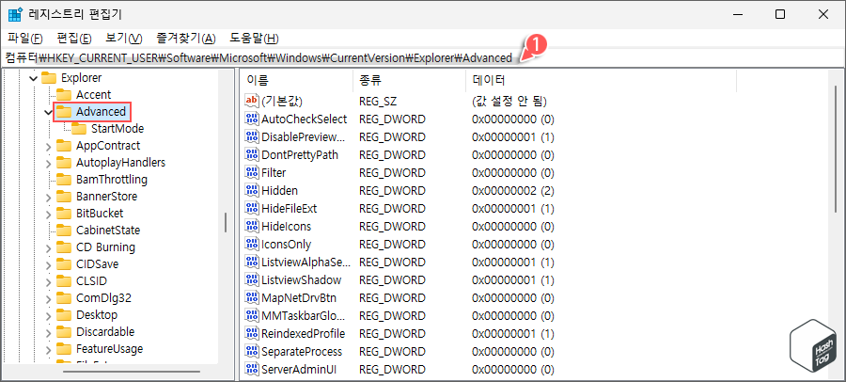The image size is (846, 382).
Task: Collapse the Advanced key node
Action: click(49, 112)
